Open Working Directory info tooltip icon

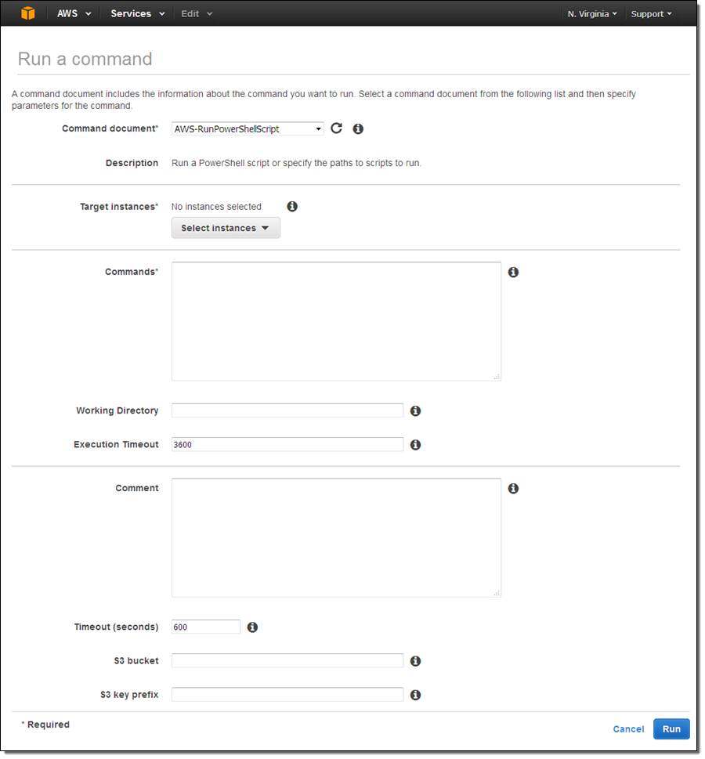coord(416,410)
